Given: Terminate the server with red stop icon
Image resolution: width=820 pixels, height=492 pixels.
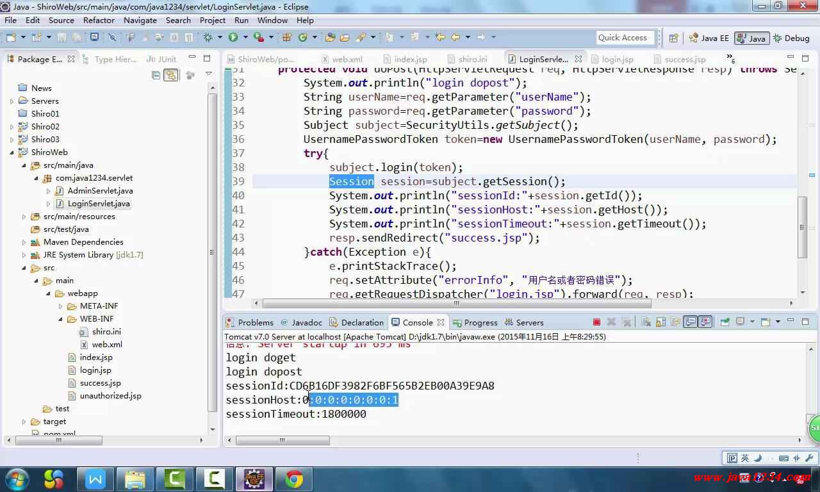Looking at the screenshot, I should pyautogui.click(x=596, y=322).
